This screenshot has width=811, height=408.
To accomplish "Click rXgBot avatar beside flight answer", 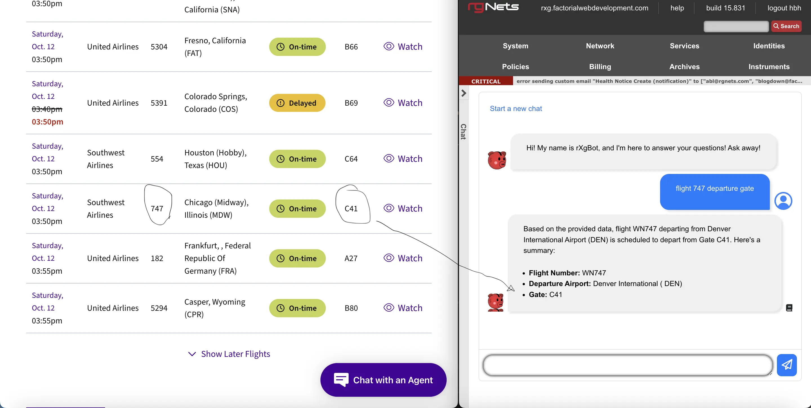I will click(496, 302).
